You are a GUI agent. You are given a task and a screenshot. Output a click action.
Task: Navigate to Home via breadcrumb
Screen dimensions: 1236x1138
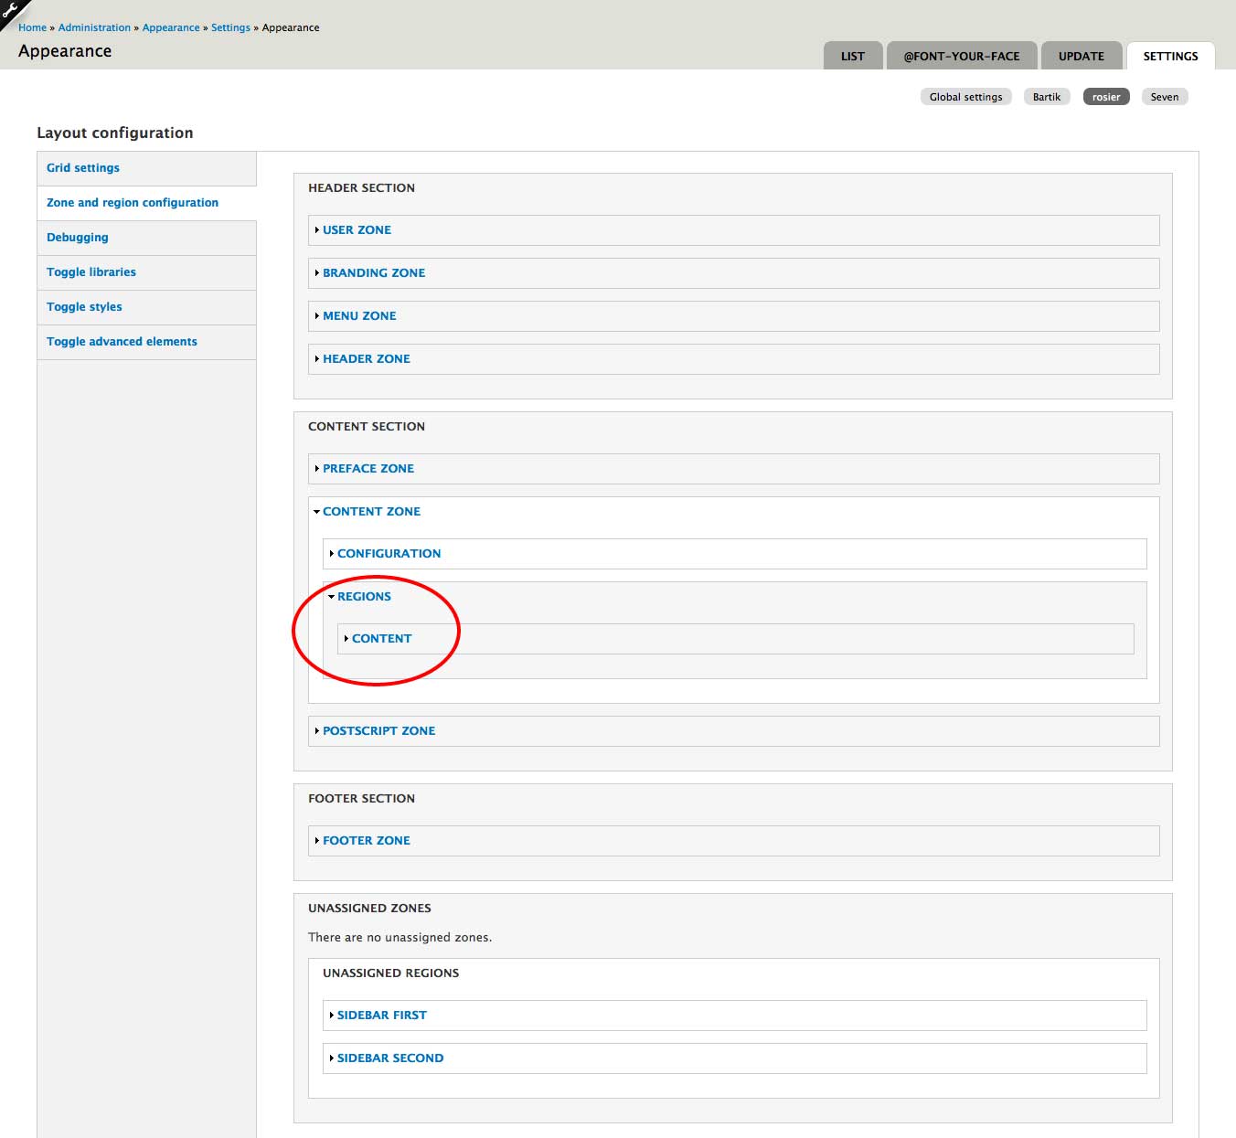[33, 27]
